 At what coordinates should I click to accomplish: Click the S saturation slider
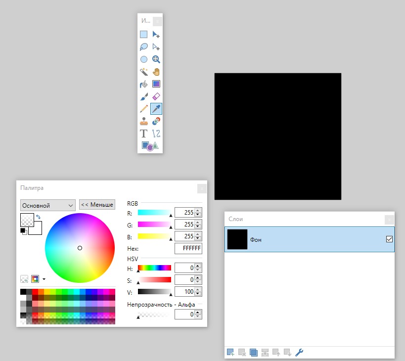154,280
